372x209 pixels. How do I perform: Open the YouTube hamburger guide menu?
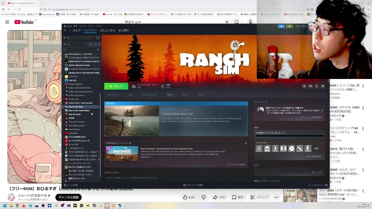coord(7,22)
